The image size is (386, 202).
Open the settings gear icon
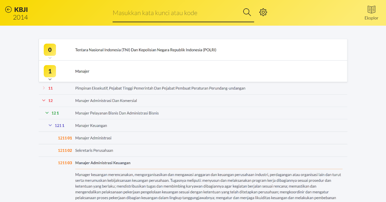(x=263, y=12)
